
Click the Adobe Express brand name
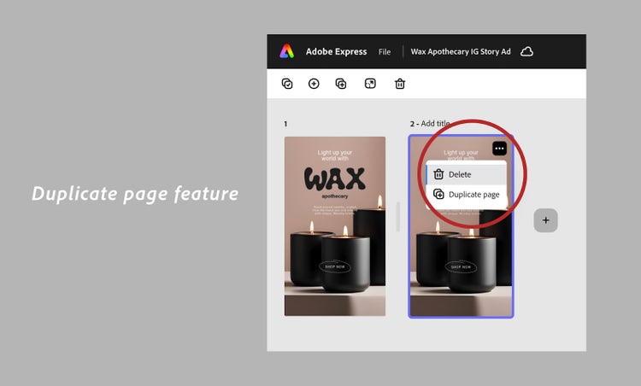click(336, 52)
